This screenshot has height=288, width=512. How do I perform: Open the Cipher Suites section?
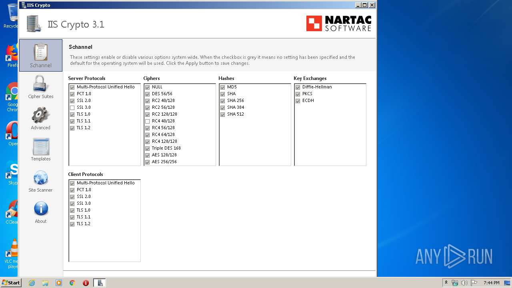click(41, 87)
